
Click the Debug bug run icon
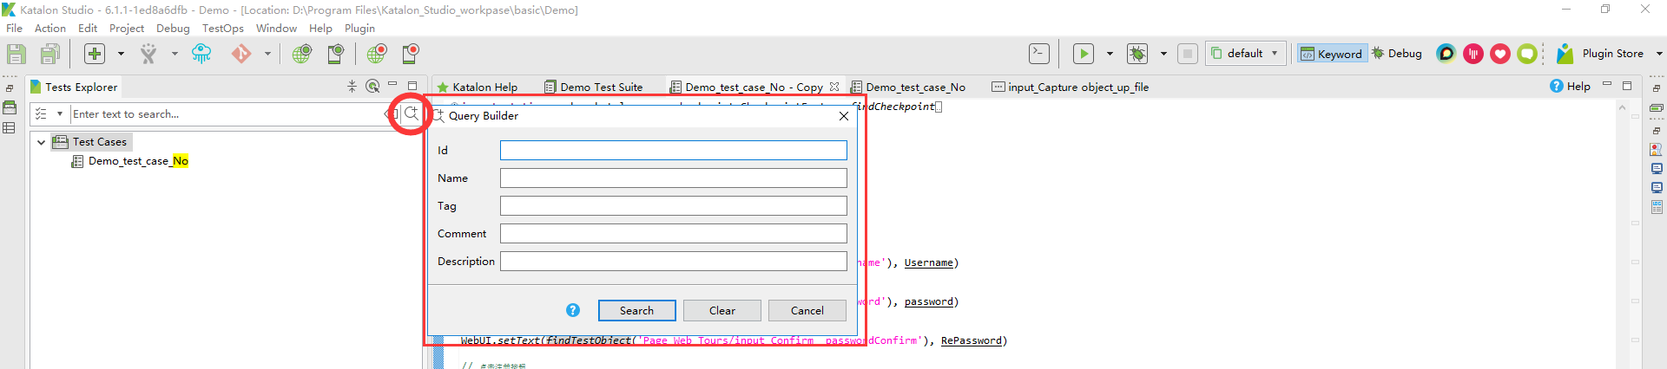(x=1137, y=54)
